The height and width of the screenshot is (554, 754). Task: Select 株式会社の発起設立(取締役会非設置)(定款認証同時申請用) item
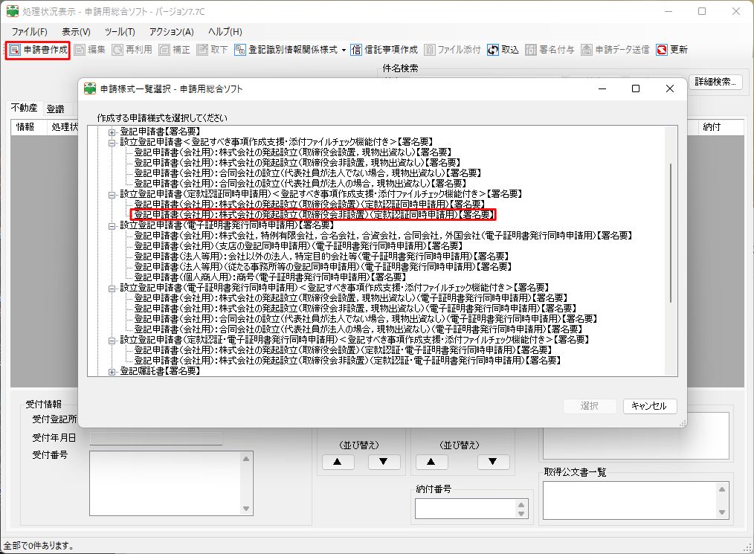pos(312,215)
